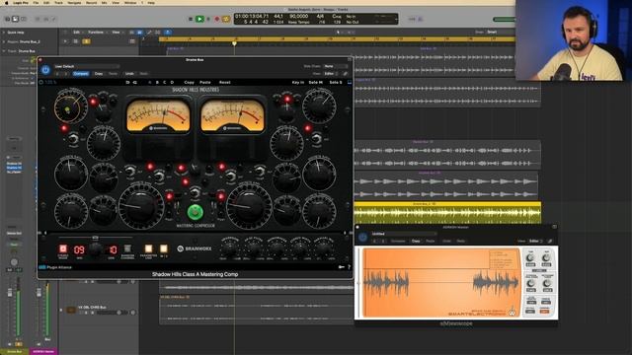The height and width of the screenshot is (355, 632).
Task: Click the orange waveform display in s(M)exoscope
Action: pos(441,283)
